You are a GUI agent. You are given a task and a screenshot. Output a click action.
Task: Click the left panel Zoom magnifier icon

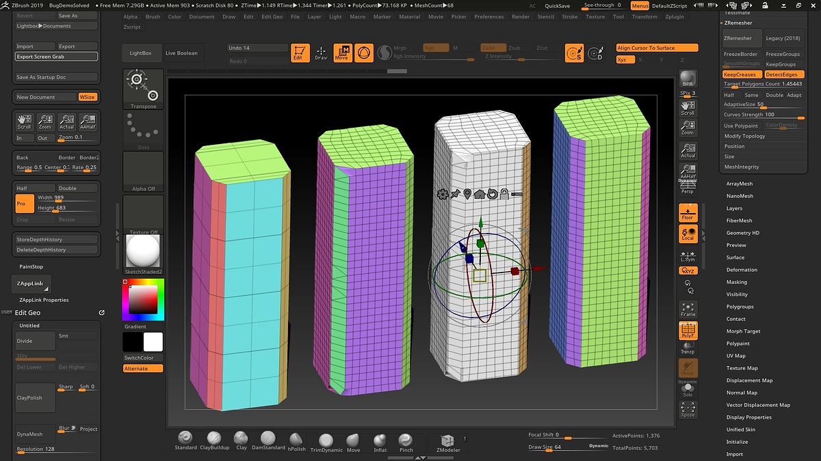pyautogui.click(x=45, y=122)
